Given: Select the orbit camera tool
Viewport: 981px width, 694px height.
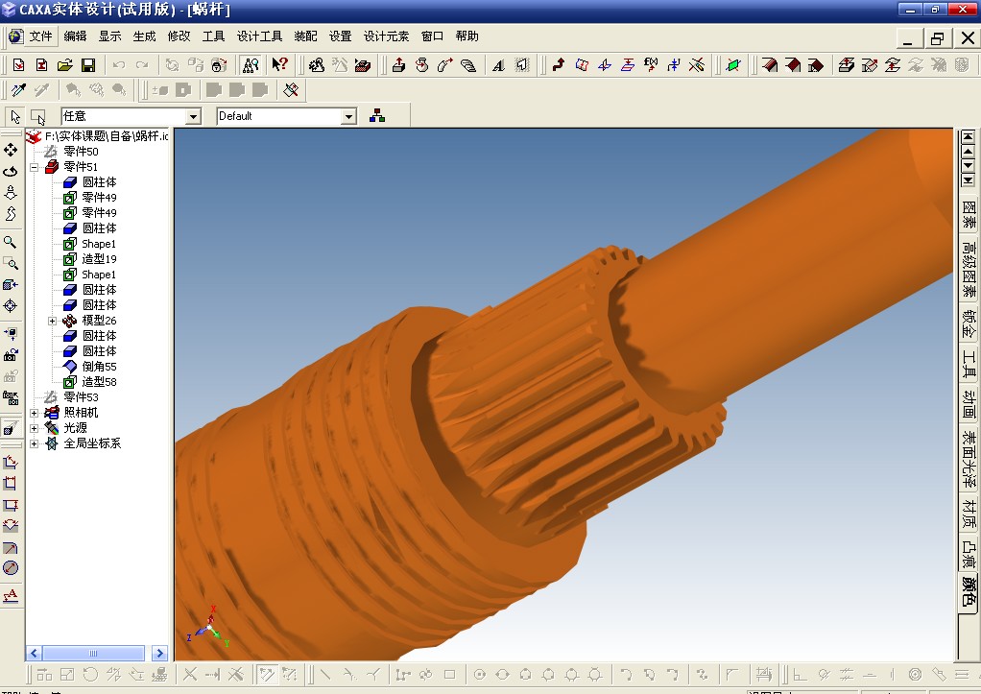Looking at the screenshot, I should pyautogui.click(x=11, y=172).
